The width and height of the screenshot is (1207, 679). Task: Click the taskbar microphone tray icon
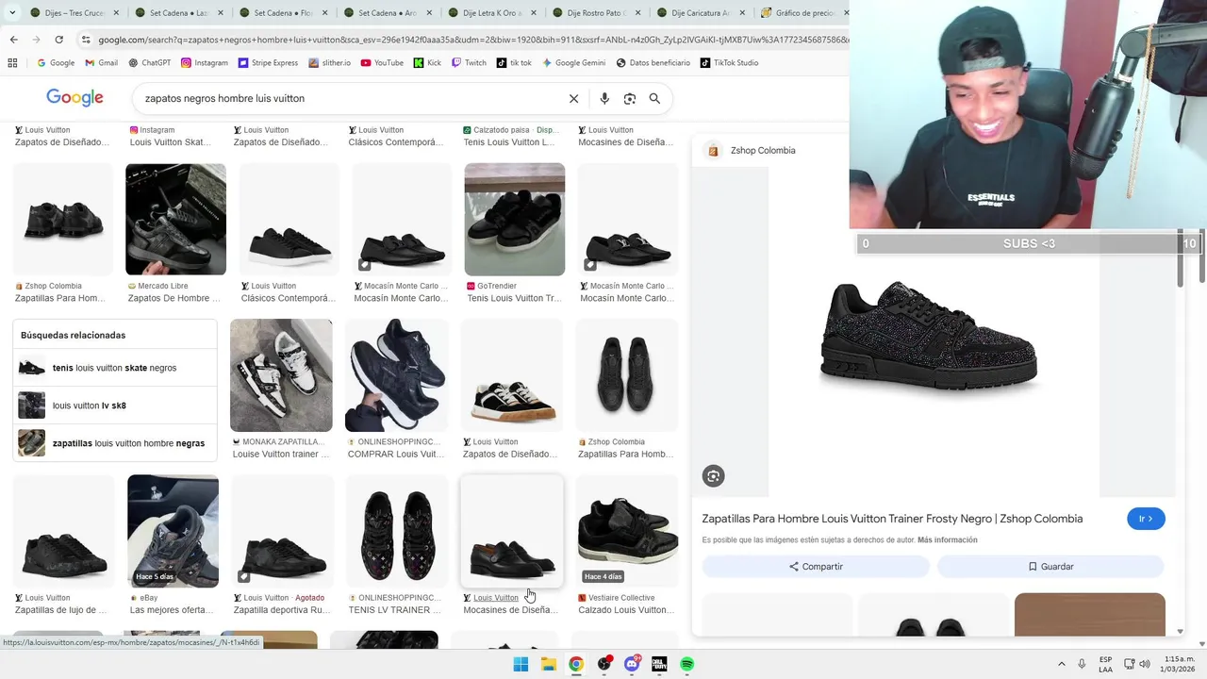(1082, 664)
